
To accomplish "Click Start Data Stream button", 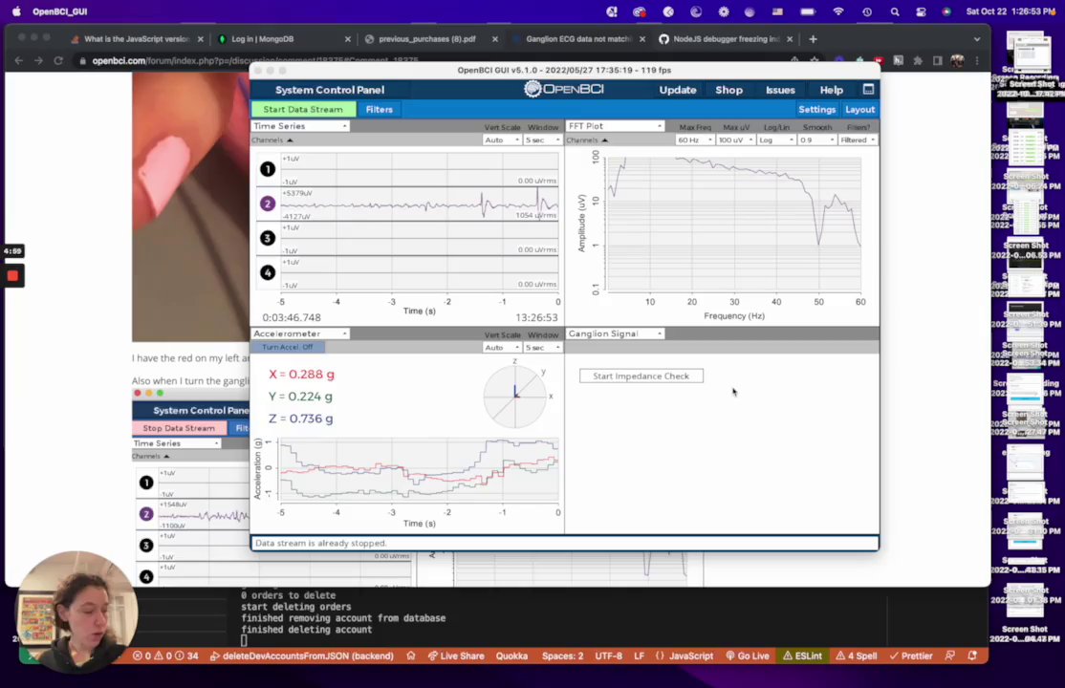I will click(x=303, y=109).
